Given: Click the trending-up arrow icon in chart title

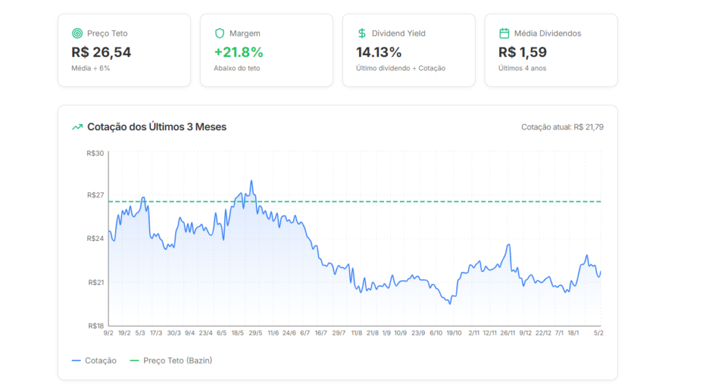Looking at the screenshot, I should click(x=77, y=127).
